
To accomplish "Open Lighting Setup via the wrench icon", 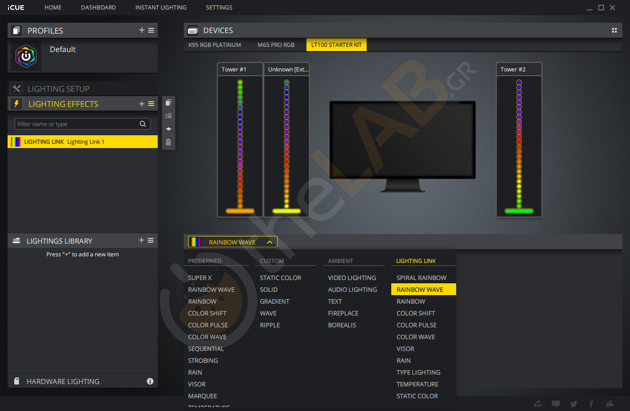I will (17, 88).
